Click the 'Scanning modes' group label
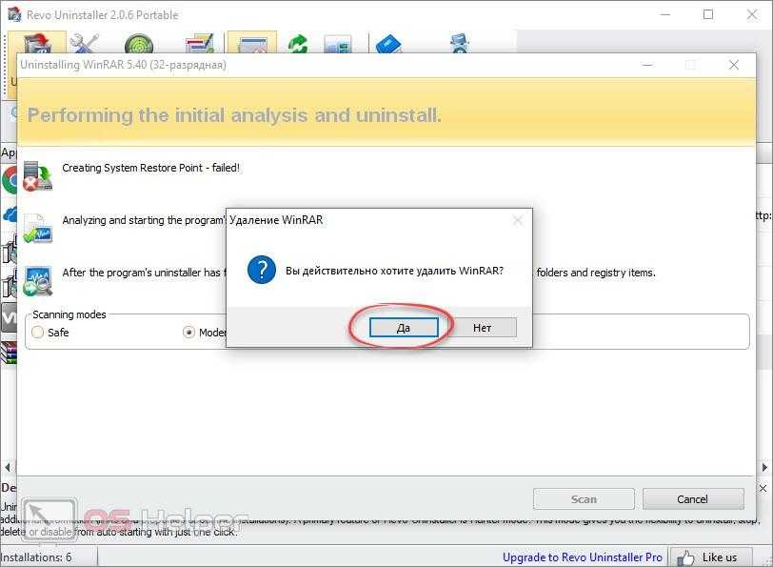 (69, 314)
